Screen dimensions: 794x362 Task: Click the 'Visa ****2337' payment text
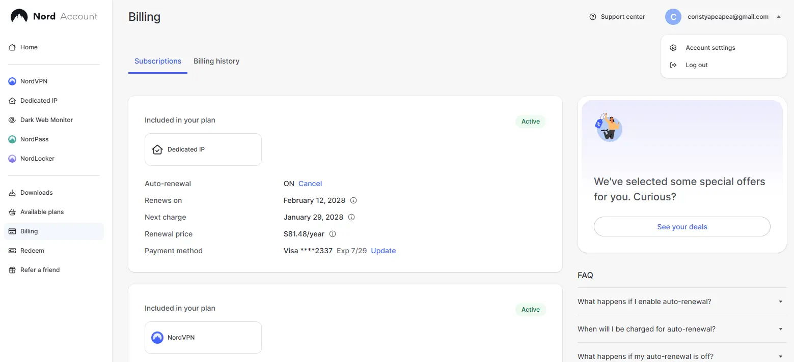[308, 251]
